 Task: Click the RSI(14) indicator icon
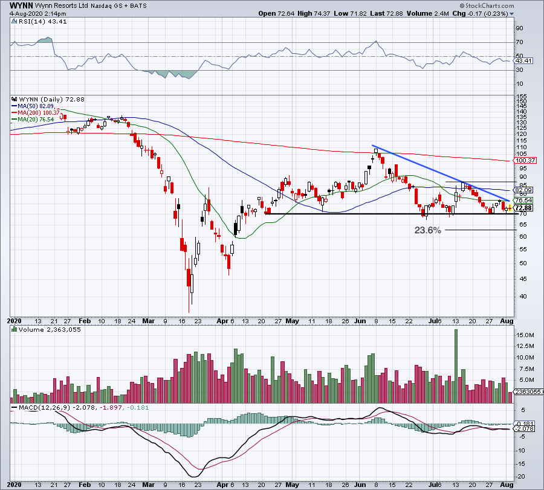15,22
